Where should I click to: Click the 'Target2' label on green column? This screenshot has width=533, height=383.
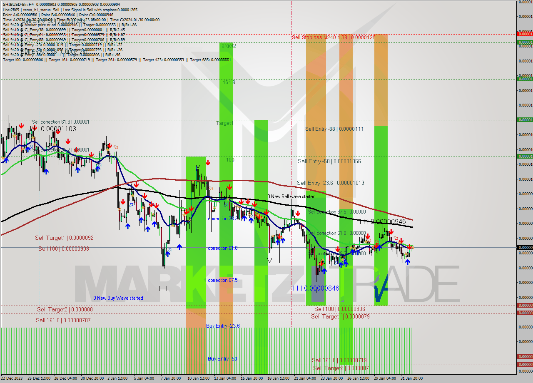(227, 46)
